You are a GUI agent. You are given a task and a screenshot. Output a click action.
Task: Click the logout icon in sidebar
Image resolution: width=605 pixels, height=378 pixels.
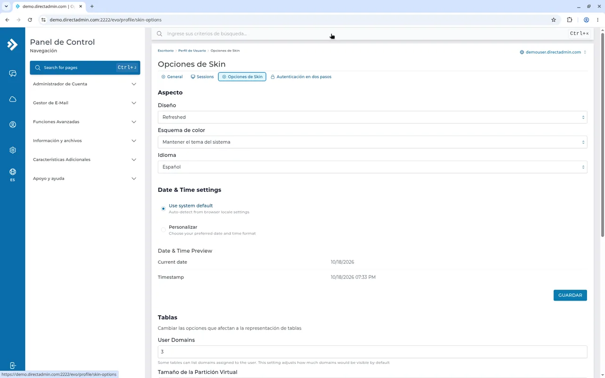(x=13, y=365)
